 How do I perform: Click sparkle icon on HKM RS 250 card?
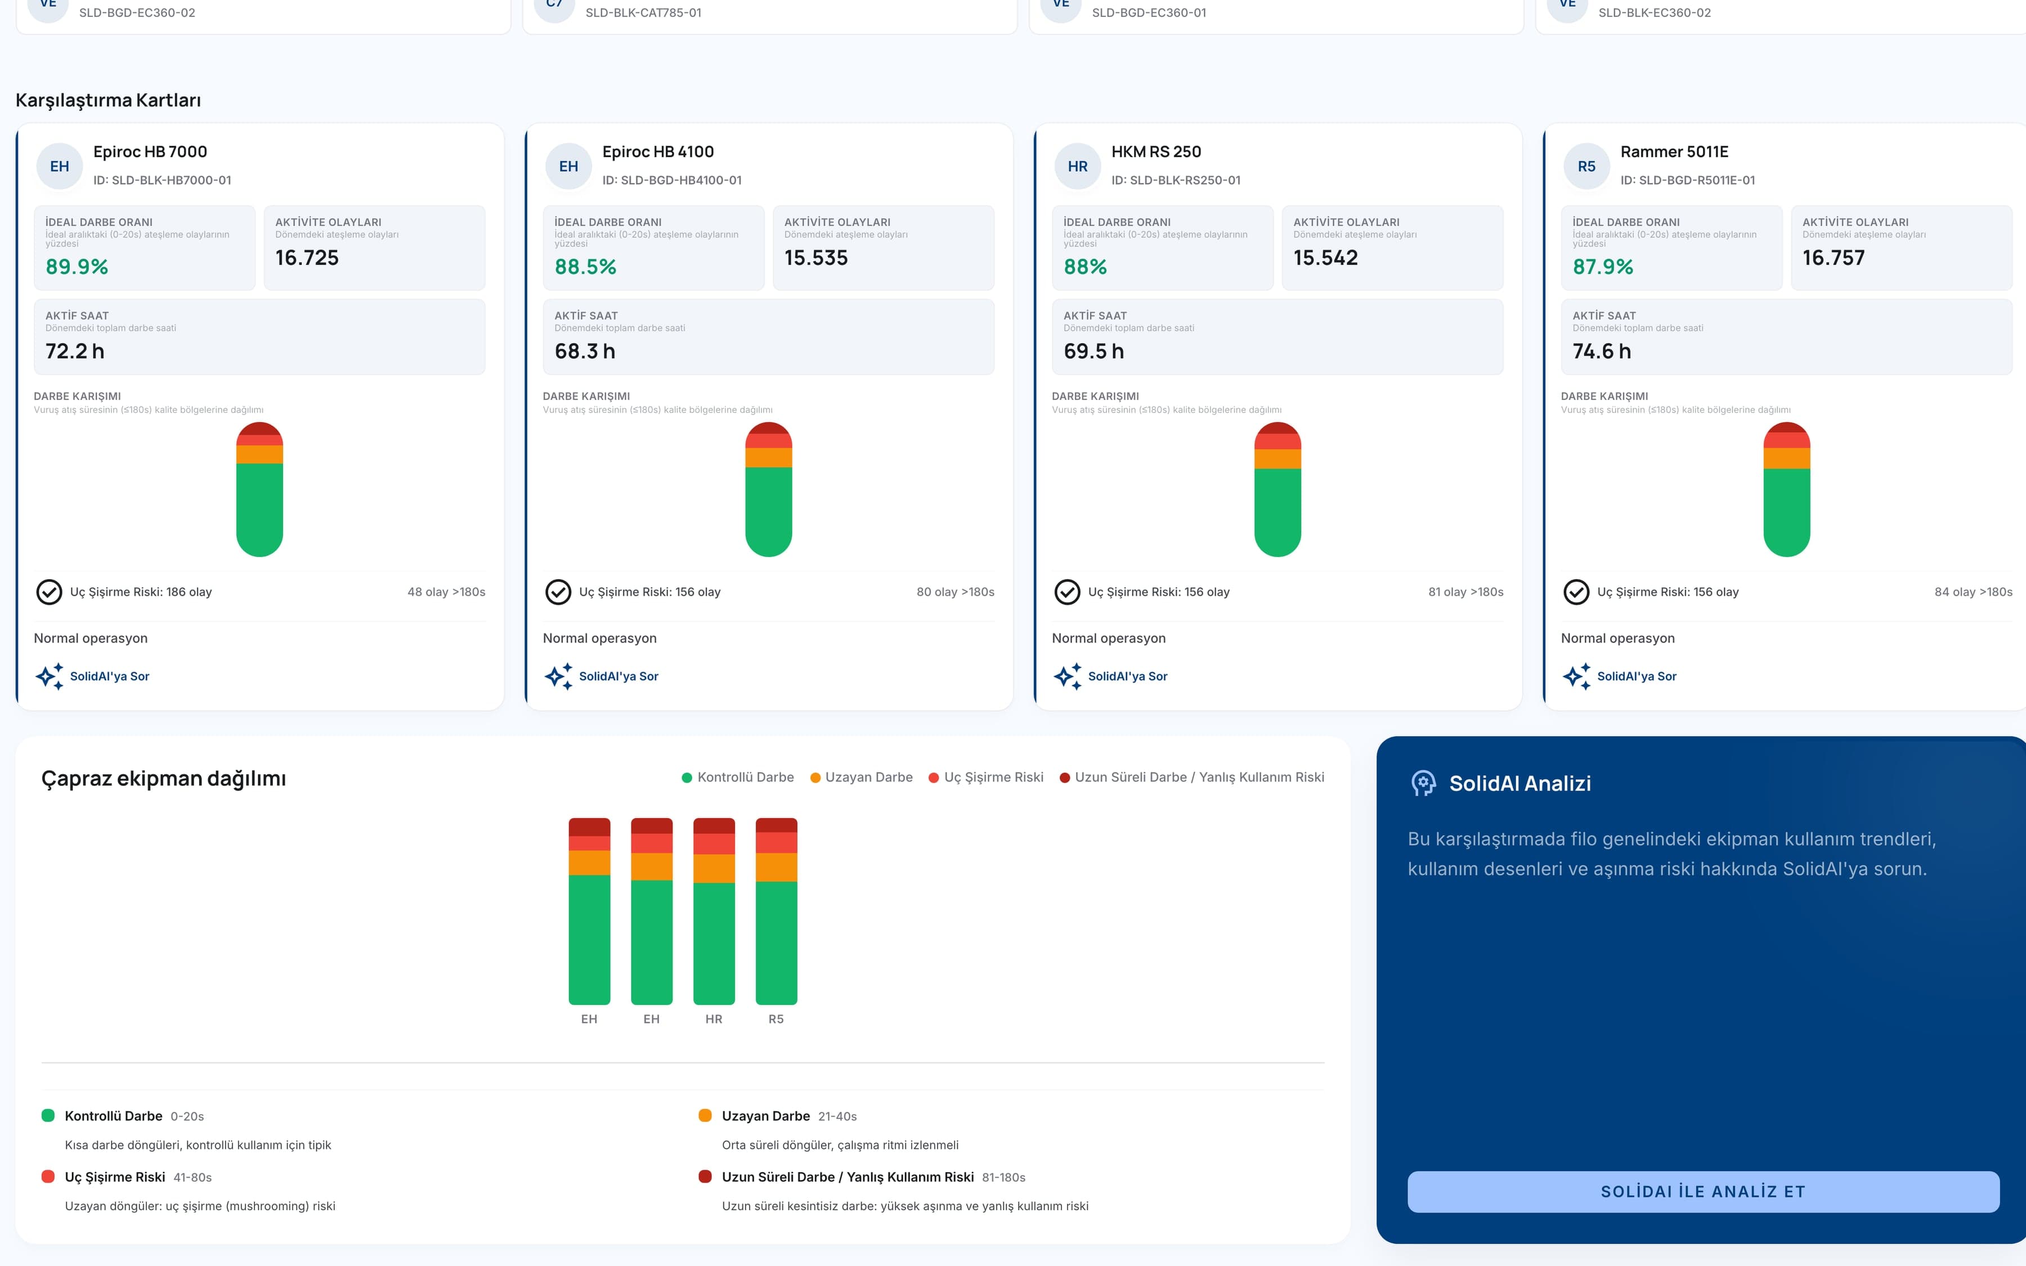(x=1068, y=676)
